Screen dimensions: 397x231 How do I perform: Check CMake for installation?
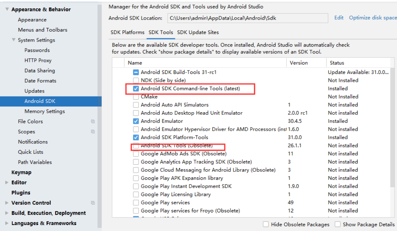tap(136, 97)
